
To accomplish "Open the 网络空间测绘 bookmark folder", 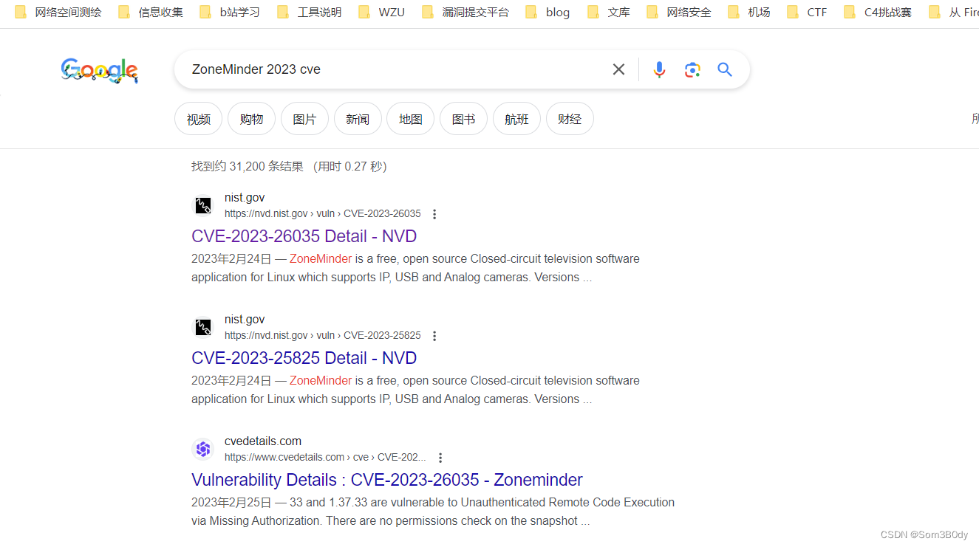I will [x=58, y=12].
